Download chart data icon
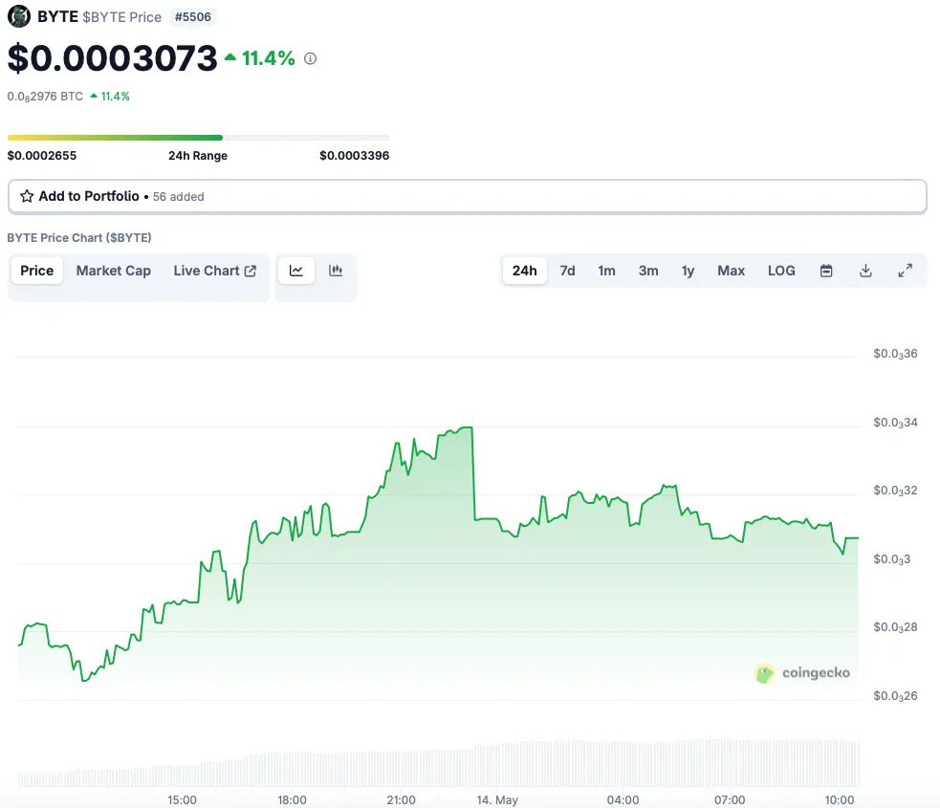This screenshot has height=808, width=940. (865, 271)
